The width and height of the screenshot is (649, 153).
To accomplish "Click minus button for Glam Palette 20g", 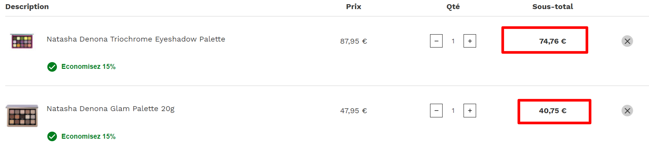I will point(436,111).
